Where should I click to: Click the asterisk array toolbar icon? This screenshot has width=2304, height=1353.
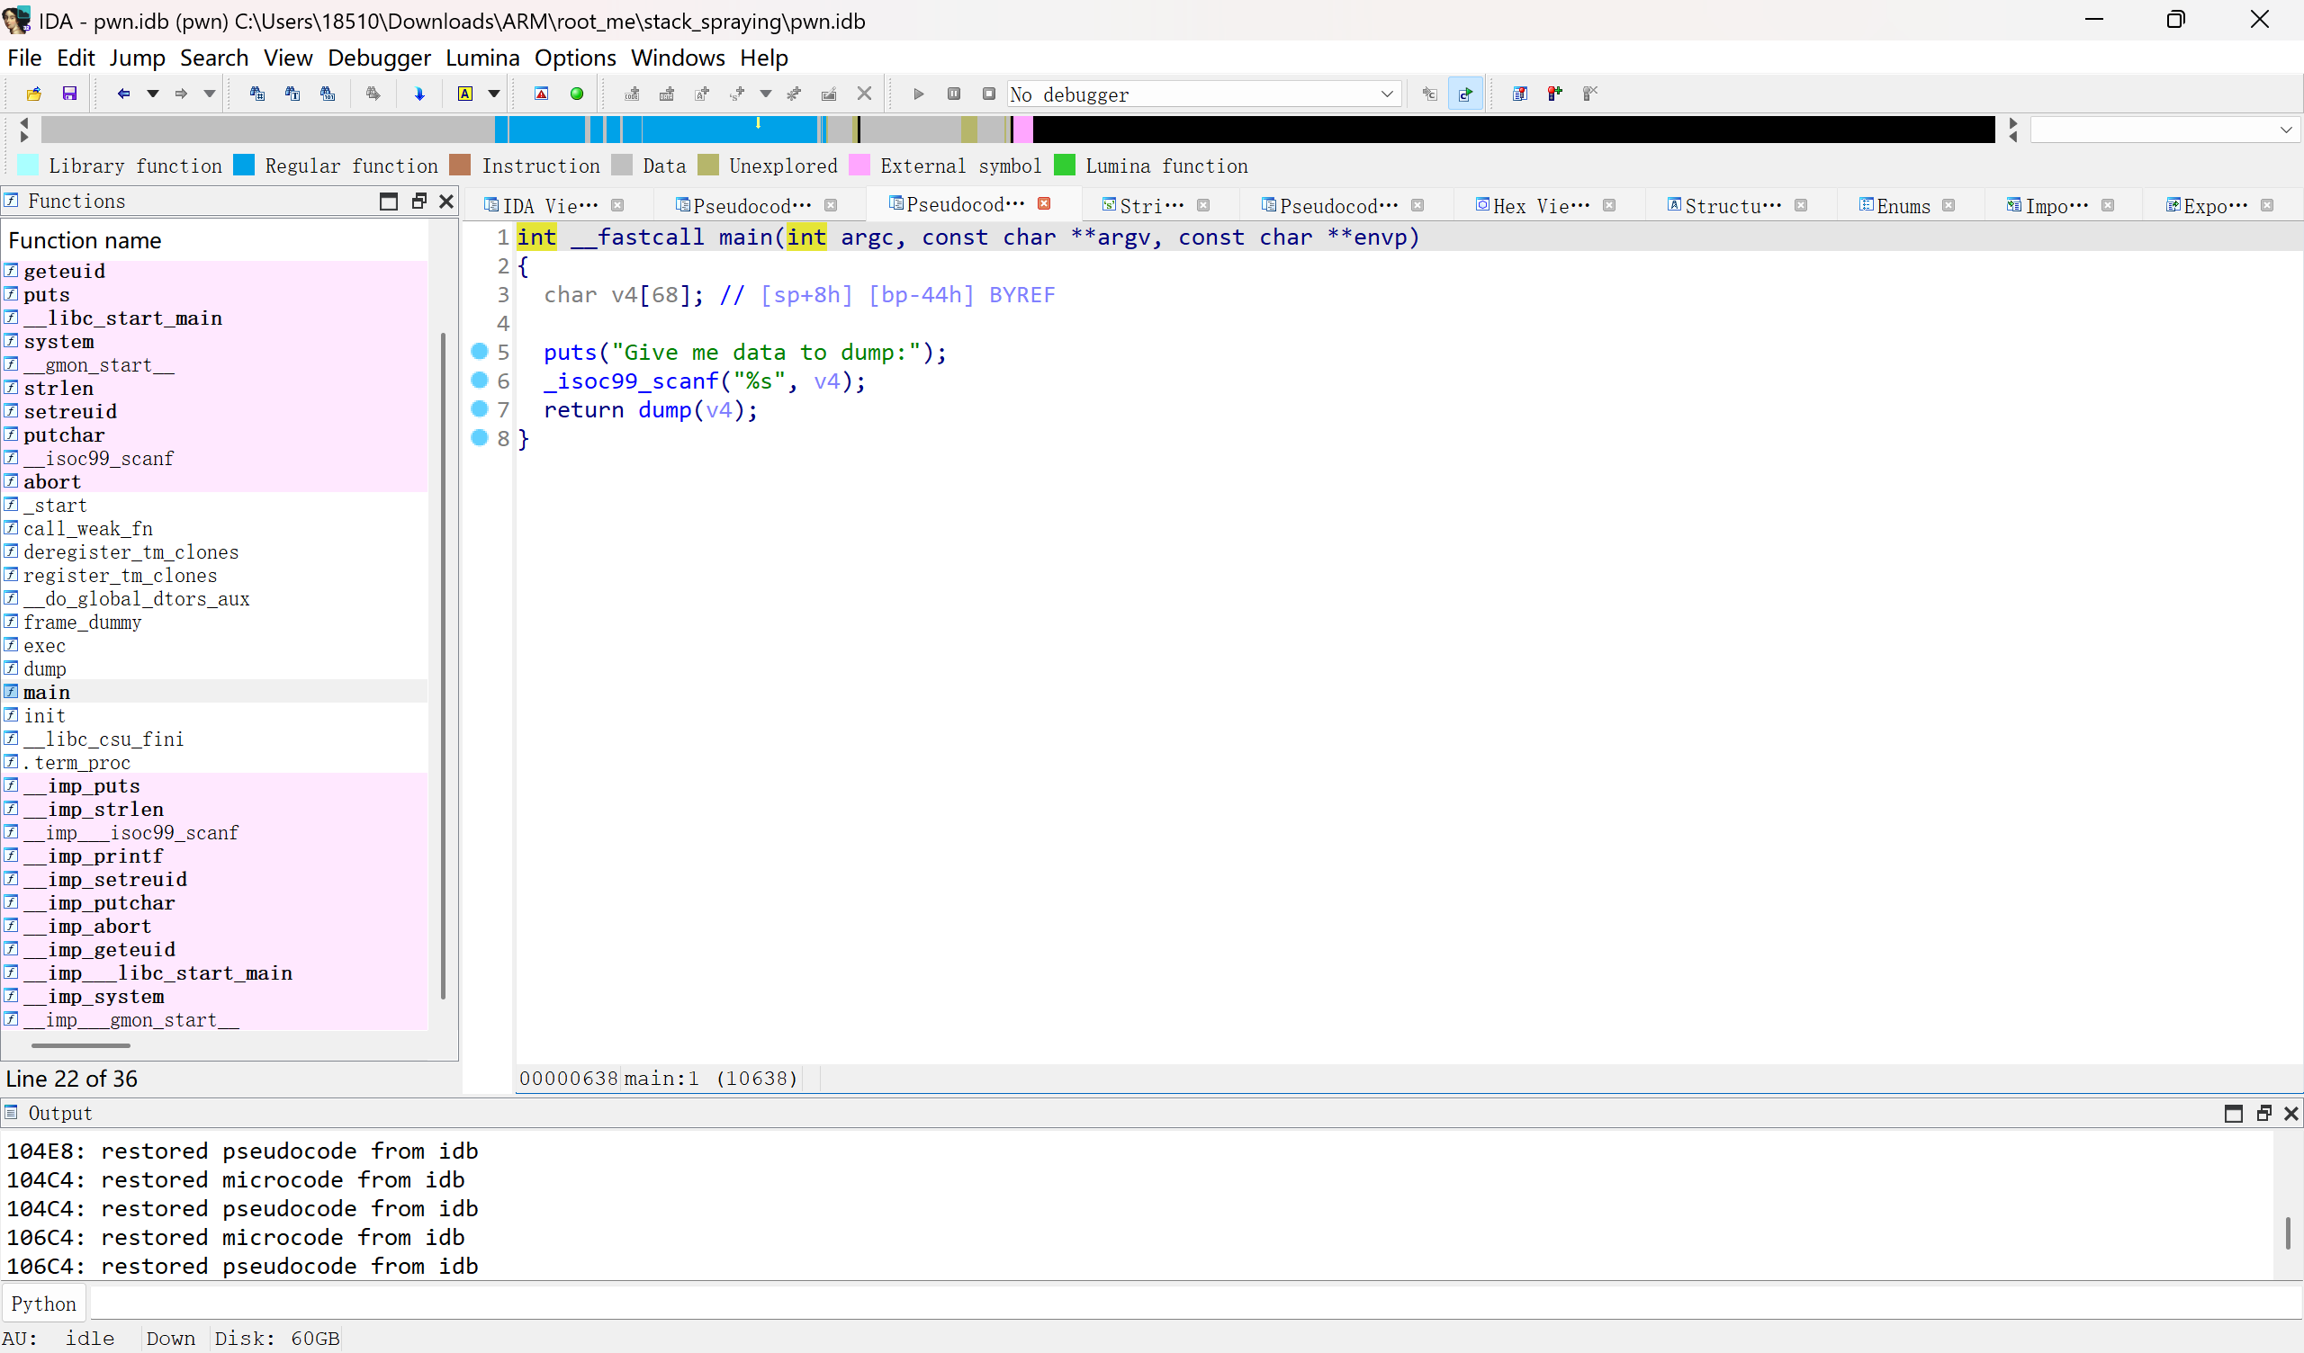(794, 94)
